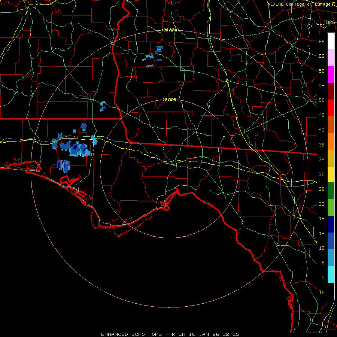The height and width of the screenshot is (337, 337).
Task: Click the dark green legend swatch
Action: tap(331, 191)
